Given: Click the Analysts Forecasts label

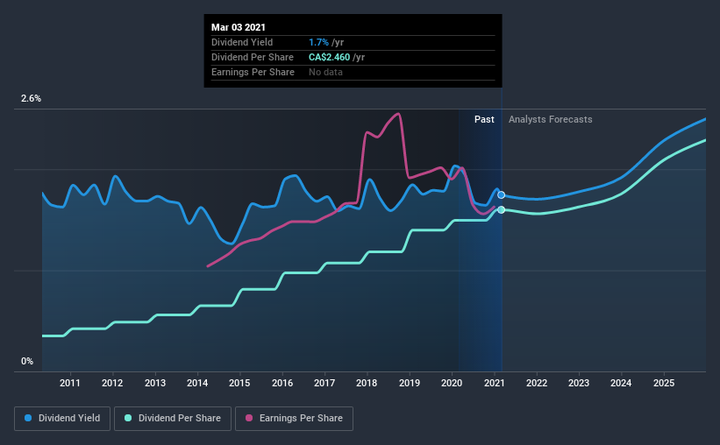Looking at the screenshot, I should pyautogui.click(x=551, y=119).
